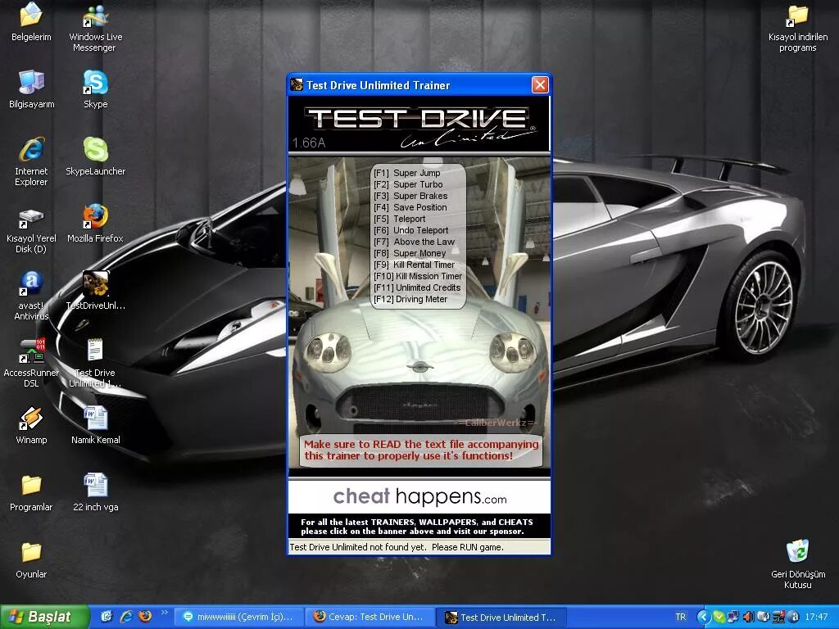Click the volume speaker tray icon
The image size is (839, 629).
748,617
